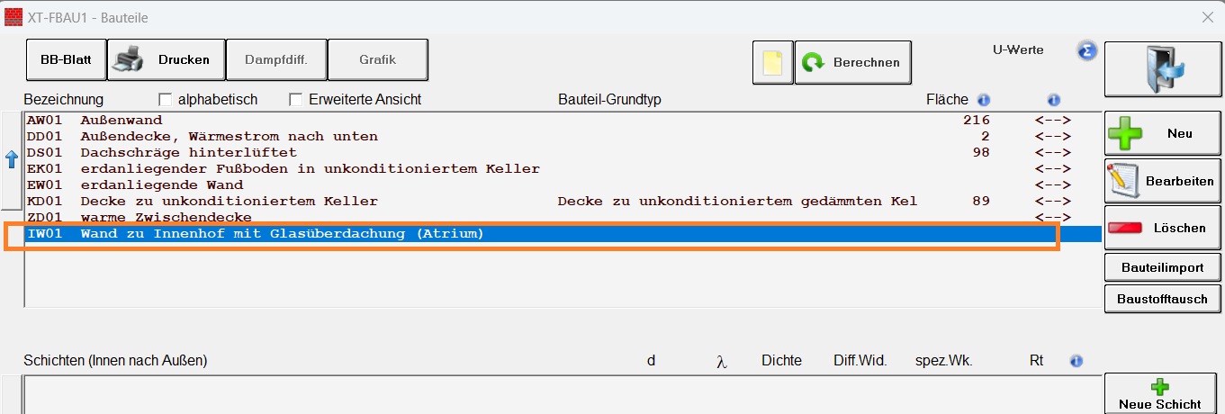1225x414 pixels.
Task: Click the blue sigma U-Werte icon
Action: coord(1086,50)
